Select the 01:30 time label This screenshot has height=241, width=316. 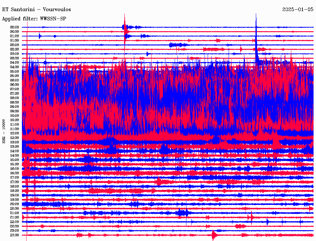coord(15,40)
